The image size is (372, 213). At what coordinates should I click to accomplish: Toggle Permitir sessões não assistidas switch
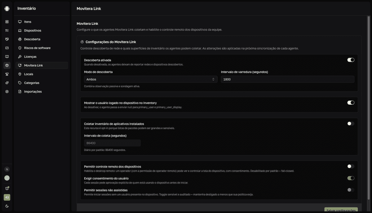pos(351,190)
